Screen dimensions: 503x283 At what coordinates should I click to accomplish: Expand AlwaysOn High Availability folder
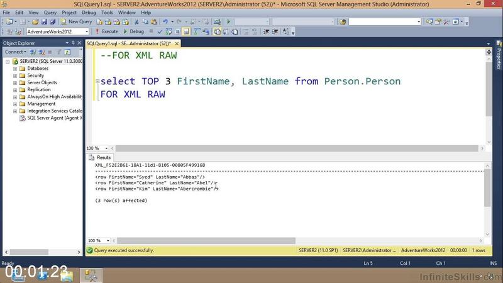coord(15,97)
